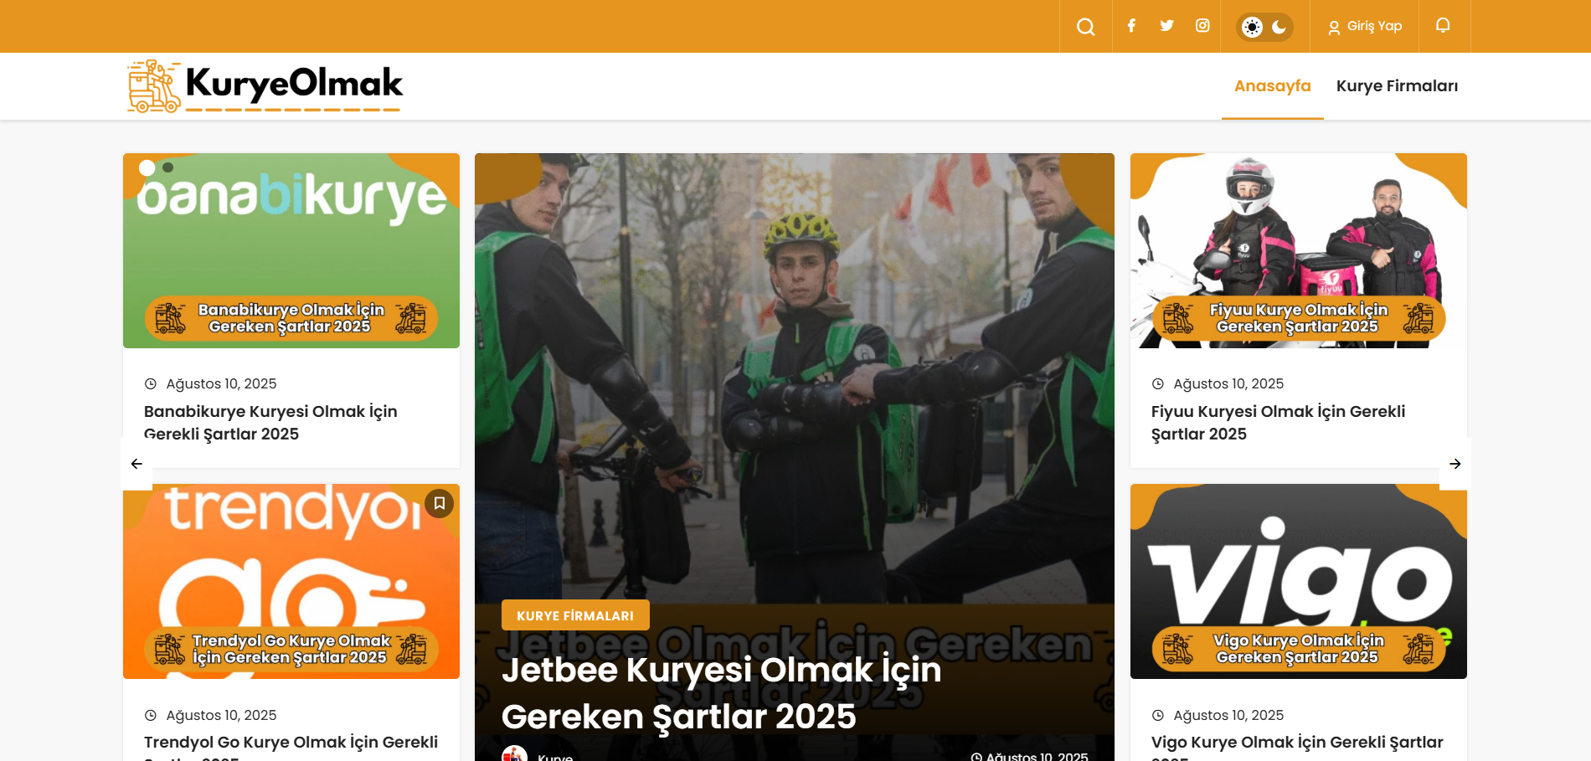
Task: Select the first white slider dot
Action: point(147,167)
